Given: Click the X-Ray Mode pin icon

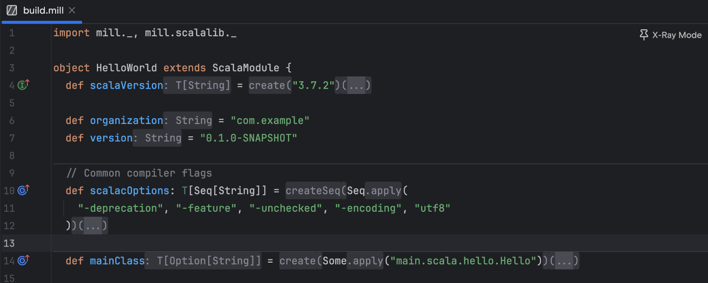Looking at the screenshot, I should (x=643, y=34).
